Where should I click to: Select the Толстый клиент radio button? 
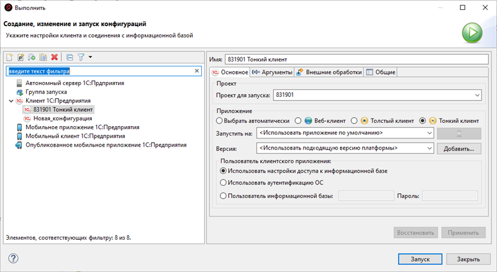354,120
